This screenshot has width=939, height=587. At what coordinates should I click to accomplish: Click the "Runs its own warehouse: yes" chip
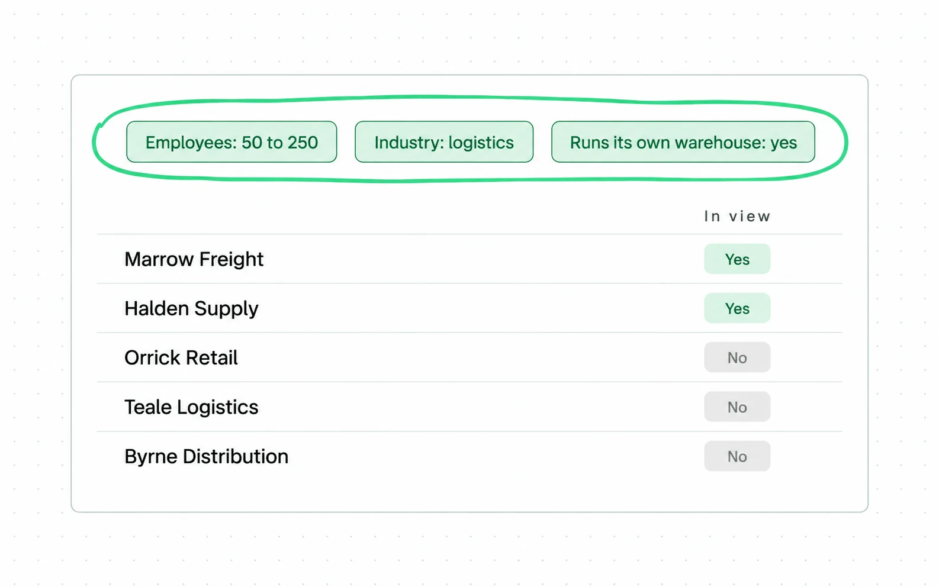683,142
